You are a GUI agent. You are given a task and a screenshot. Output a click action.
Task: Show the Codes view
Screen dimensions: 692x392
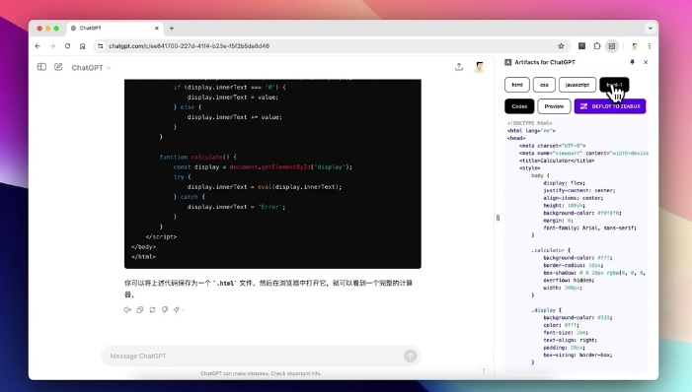(519, 106)
